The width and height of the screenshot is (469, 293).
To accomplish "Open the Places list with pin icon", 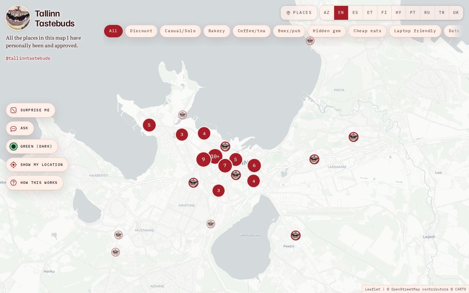I will tap(299, 13).
